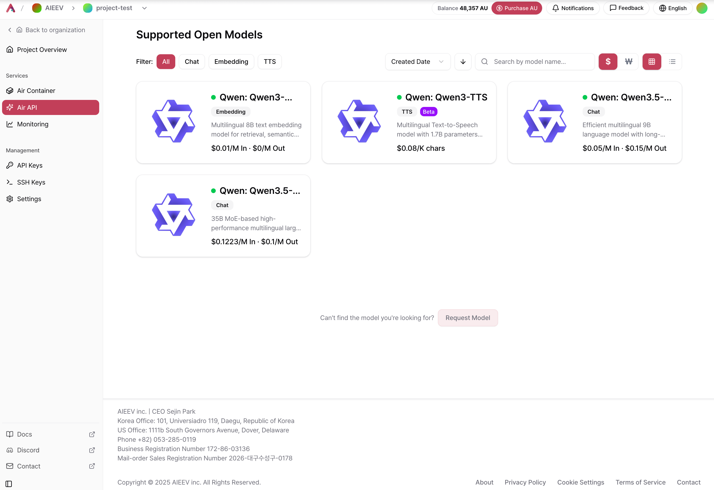Click the Docs external-link arrow icon
This screenshot has height=490, width=714.
click(92, 434)
